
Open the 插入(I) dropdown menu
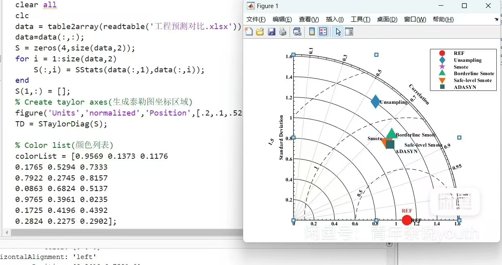335,19
